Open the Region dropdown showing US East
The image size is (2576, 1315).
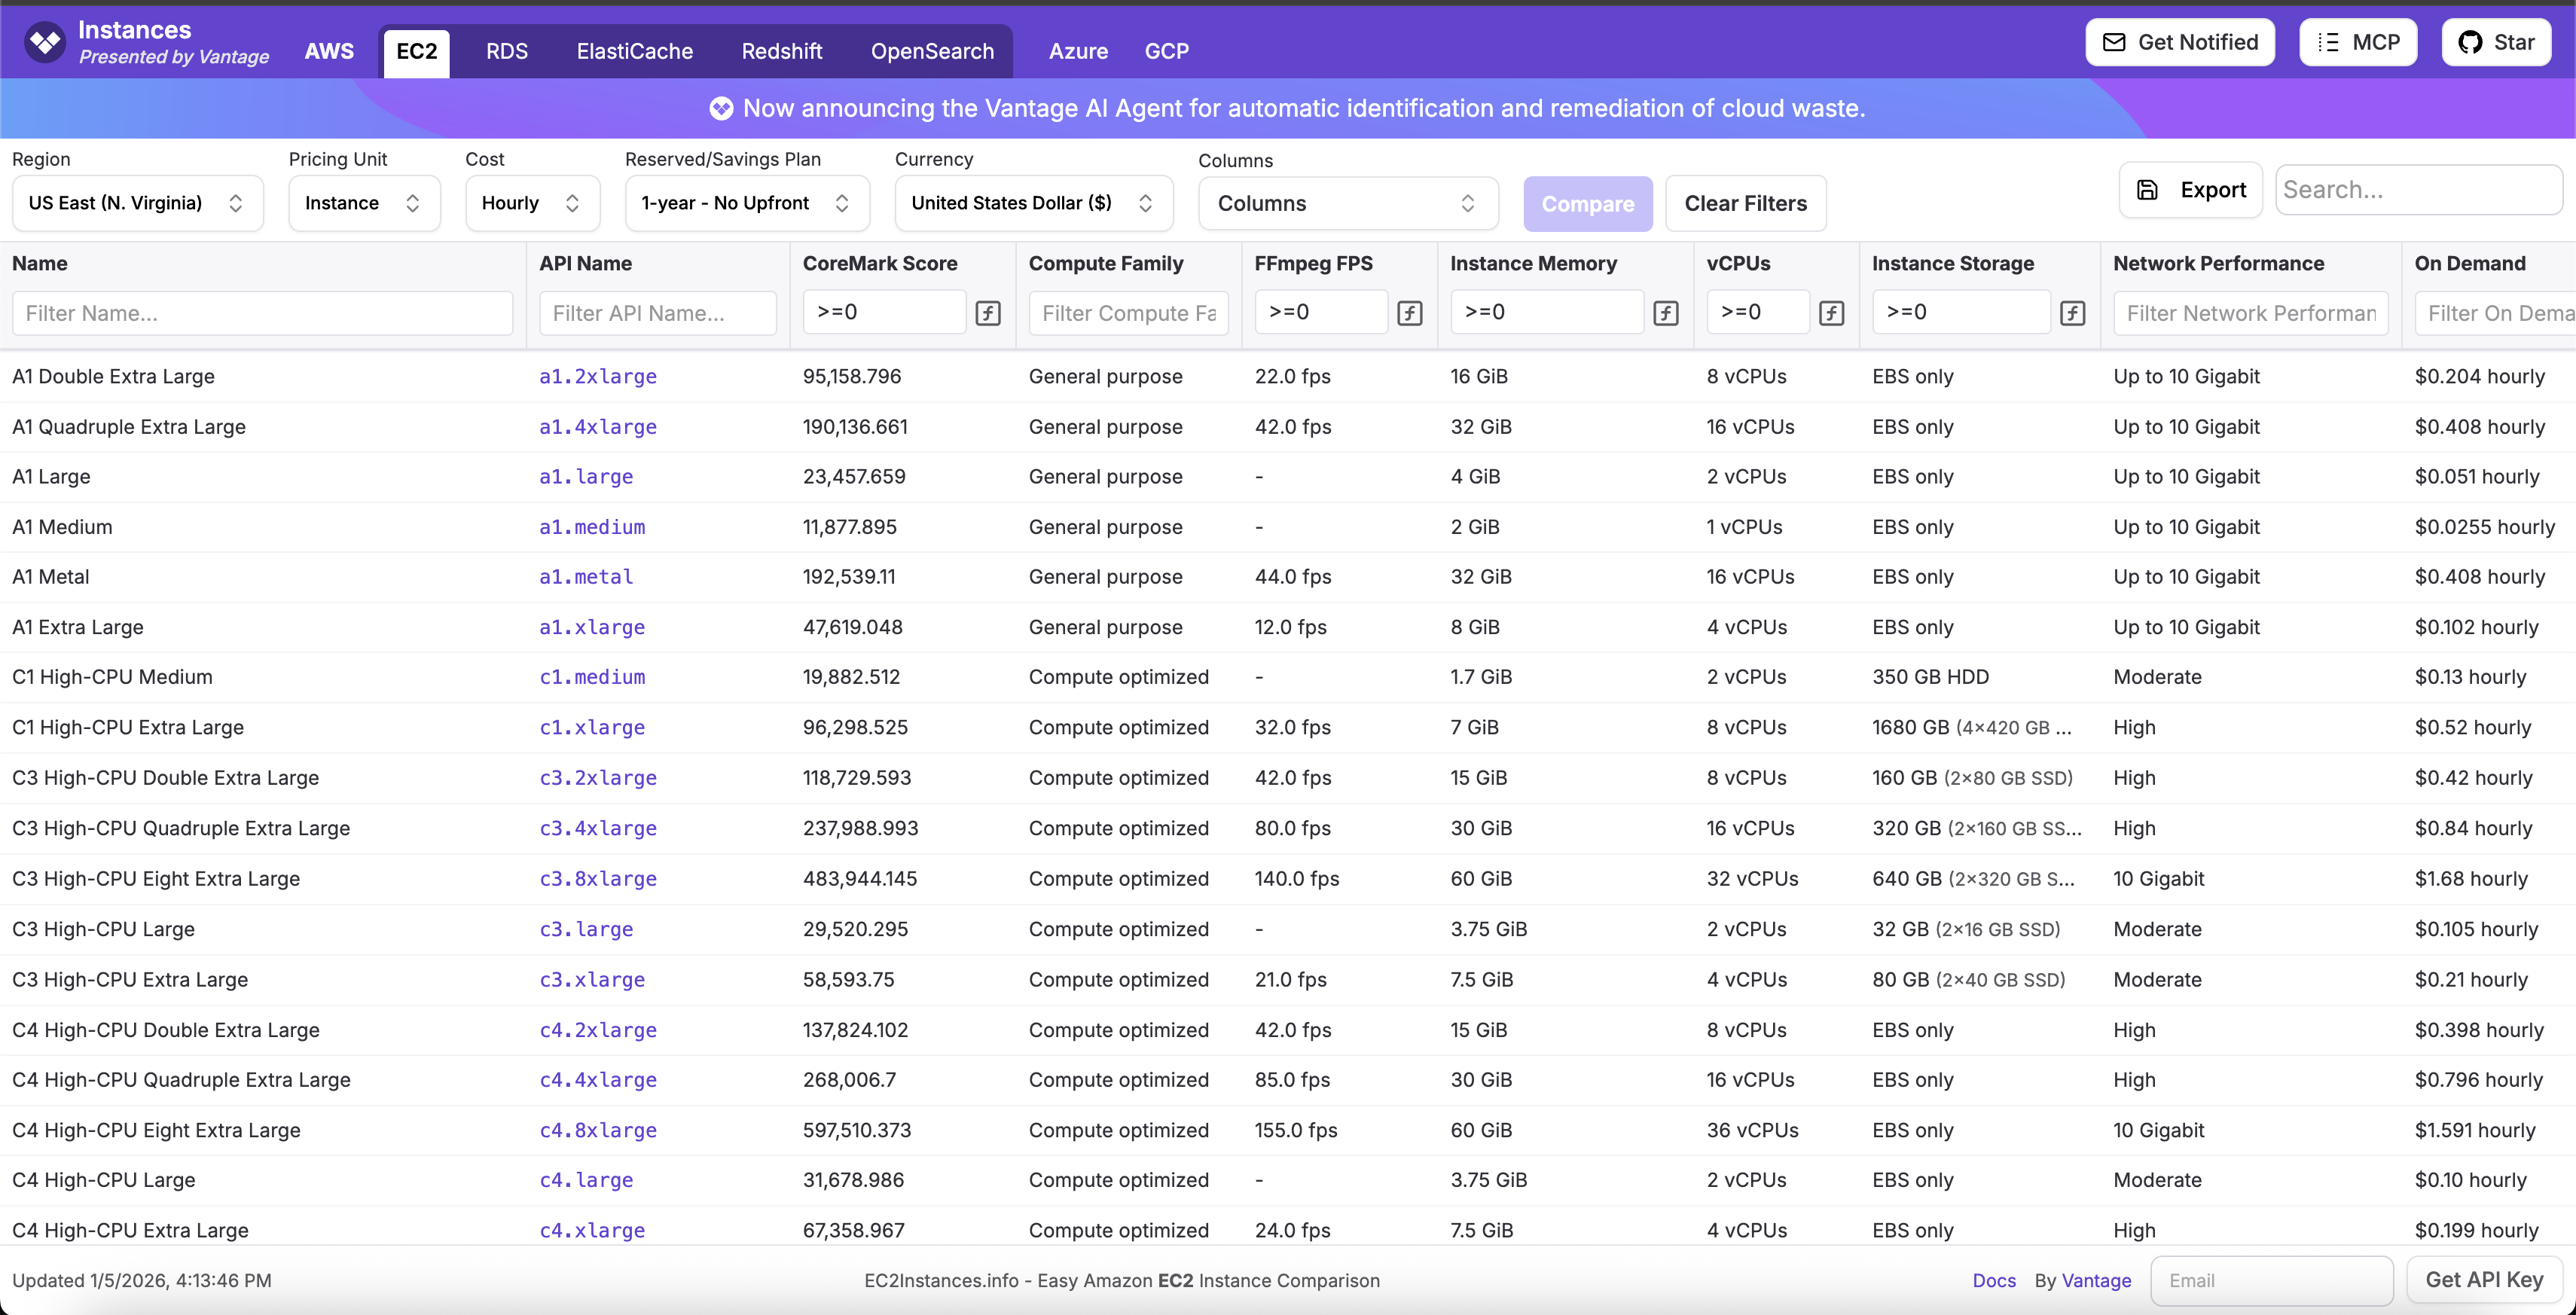[x=137, y=203]
